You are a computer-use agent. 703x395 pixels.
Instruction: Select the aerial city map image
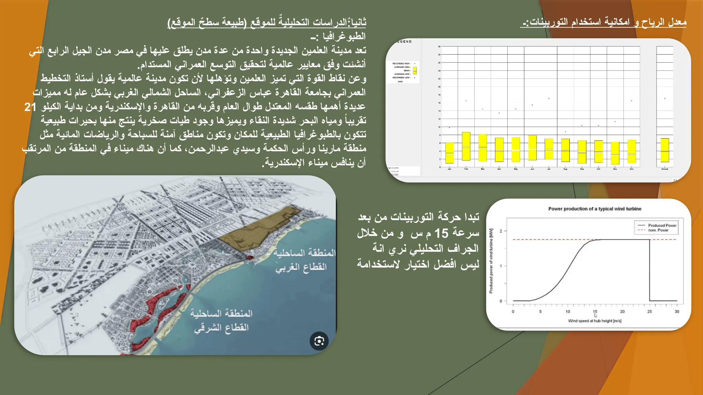[175, 265]
